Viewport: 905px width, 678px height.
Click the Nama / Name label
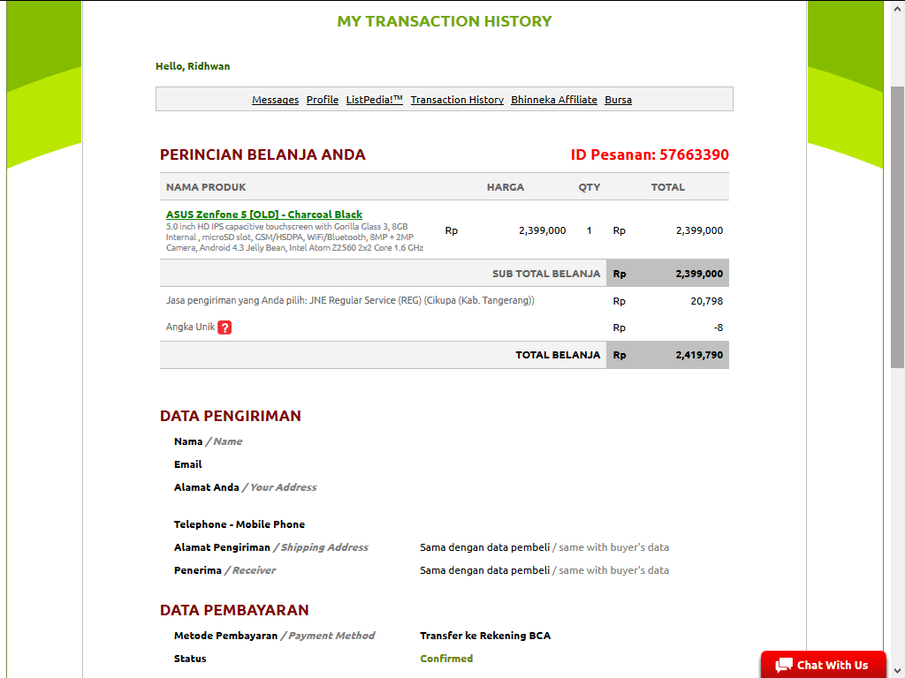pyautogui.click(x=208, y=441)
